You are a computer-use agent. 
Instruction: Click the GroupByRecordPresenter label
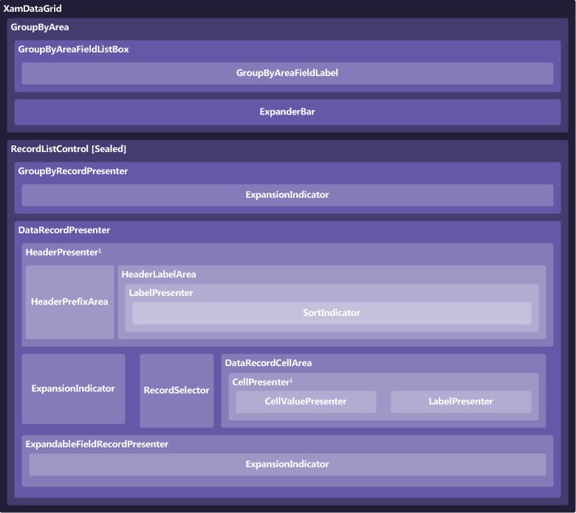click(x=73, y=171)
